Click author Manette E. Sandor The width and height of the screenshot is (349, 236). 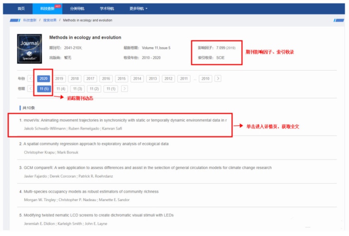(x=114, y=200)
